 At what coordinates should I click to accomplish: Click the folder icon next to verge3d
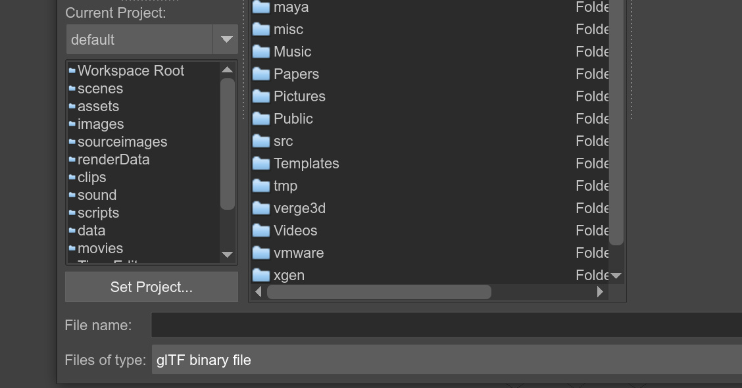260,208
